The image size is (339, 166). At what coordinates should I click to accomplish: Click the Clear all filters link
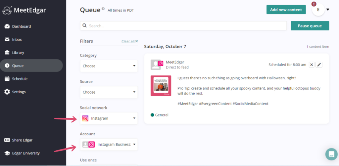coord(129,41)
